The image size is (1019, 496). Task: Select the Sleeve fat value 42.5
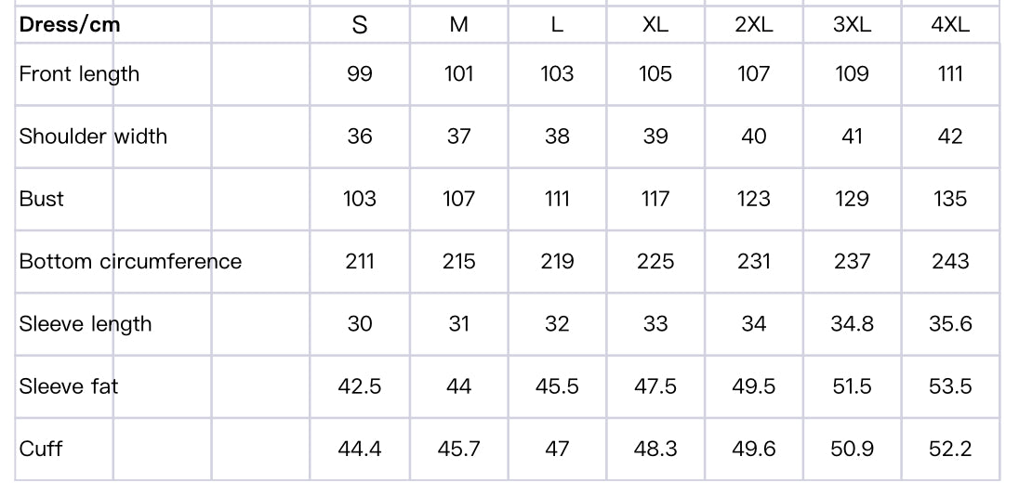(x=360, y=386)
